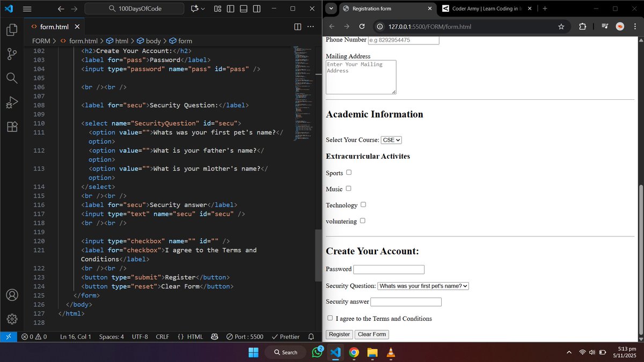Viewport: 644px width, 362px height.
Task: Open the Select Your Course dropdown
Action: (391, 140)
